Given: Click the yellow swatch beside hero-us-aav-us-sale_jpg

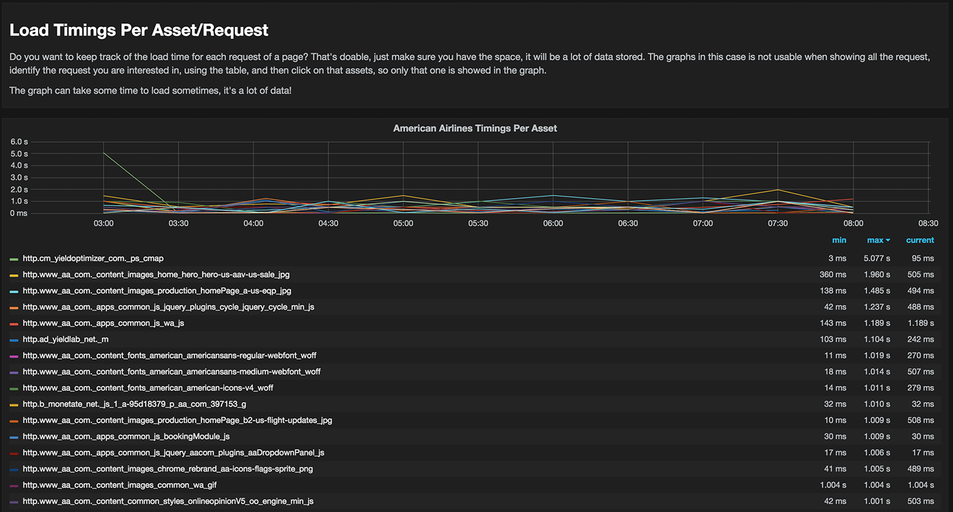Looking at the screenshot, I should [14, 275].
